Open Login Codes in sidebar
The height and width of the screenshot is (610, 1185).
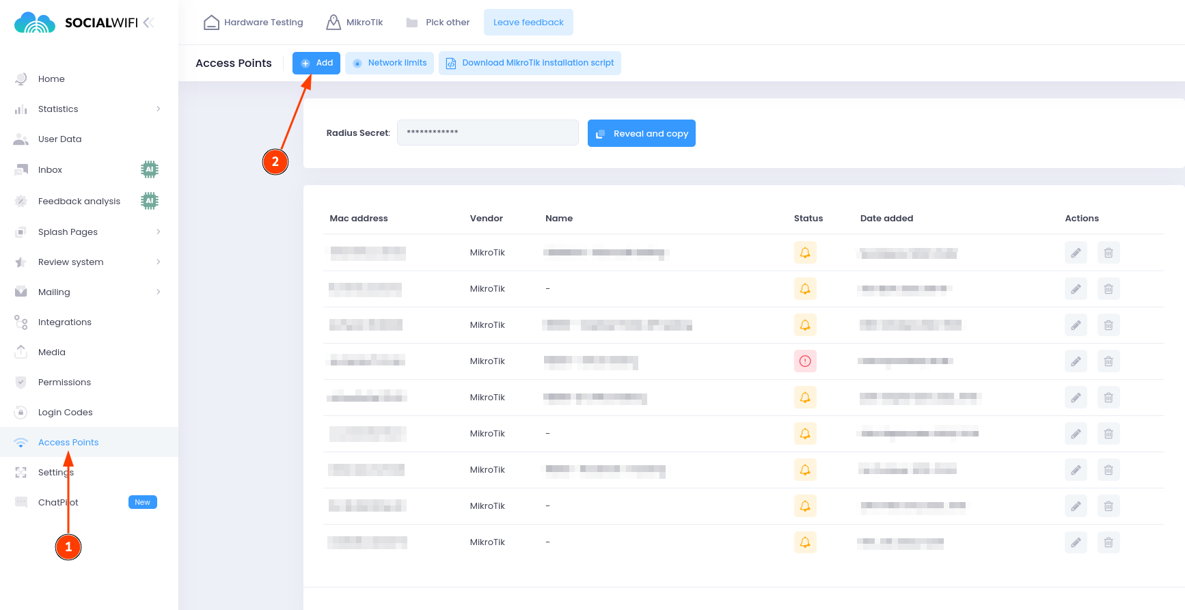coord(65,413)
